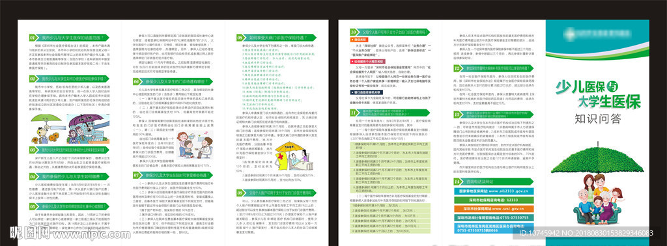Click the doctor with child illustration
The width and height of the screenshot is (667, 246).
[x=194, y=146]
